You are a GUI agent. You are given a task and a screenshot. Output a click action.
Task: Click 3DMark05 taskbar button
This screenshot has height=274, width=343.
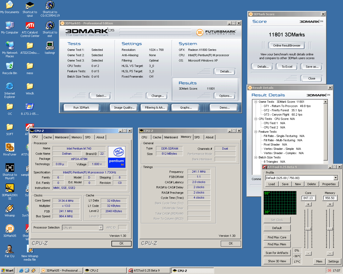coord(62,271)
